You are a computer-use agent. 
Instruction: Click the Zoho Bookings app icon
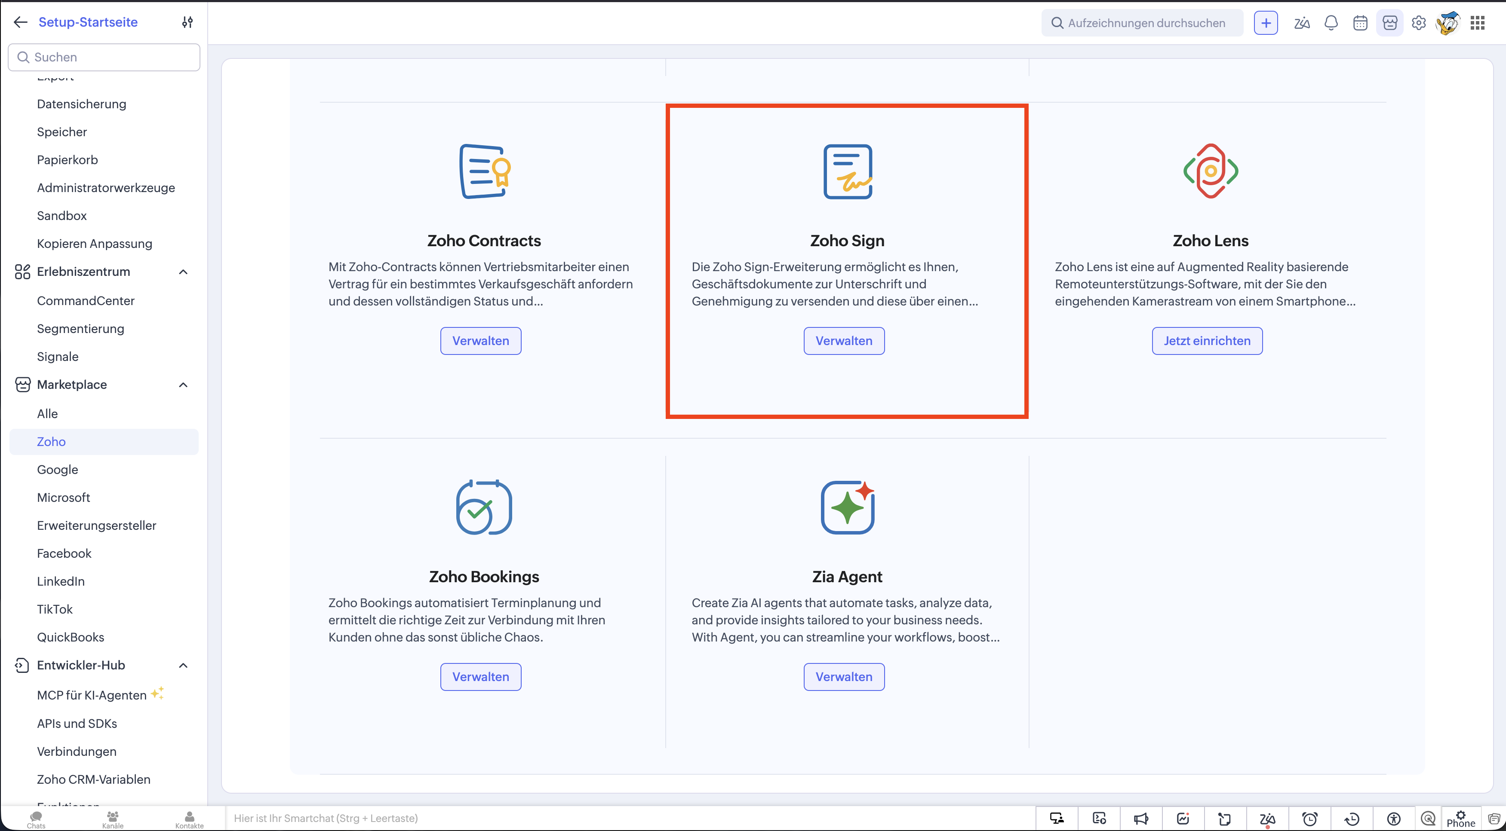484,507
